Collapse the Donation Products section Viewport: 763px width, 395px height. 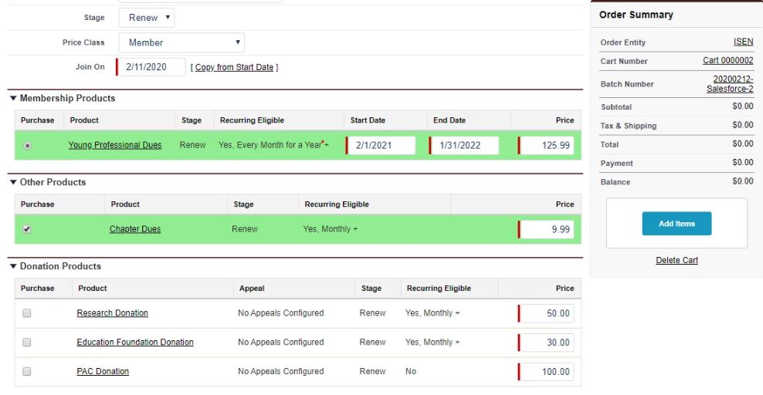pyautogui.click(x=13, y=267)
